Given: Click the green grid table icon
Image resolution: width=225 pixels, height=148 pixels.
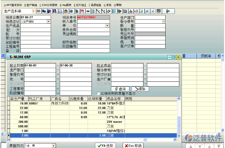Looking at the screenshot, I should 114,11.
